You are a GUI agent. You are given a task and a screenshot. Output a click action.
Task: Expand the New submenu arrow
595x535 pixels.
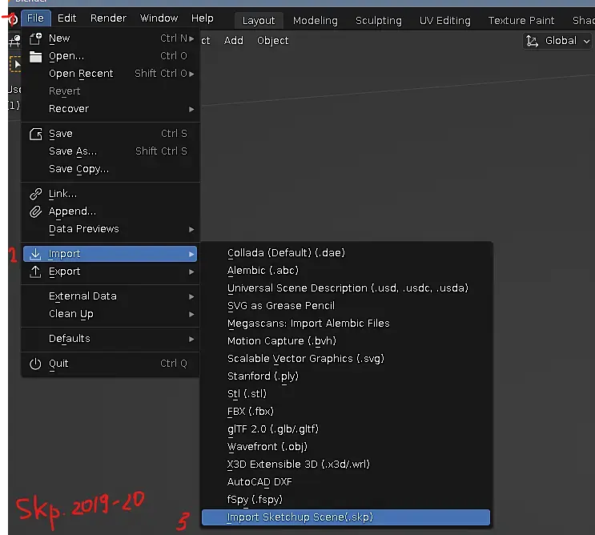pyautogui.click(x=191, y=38)
